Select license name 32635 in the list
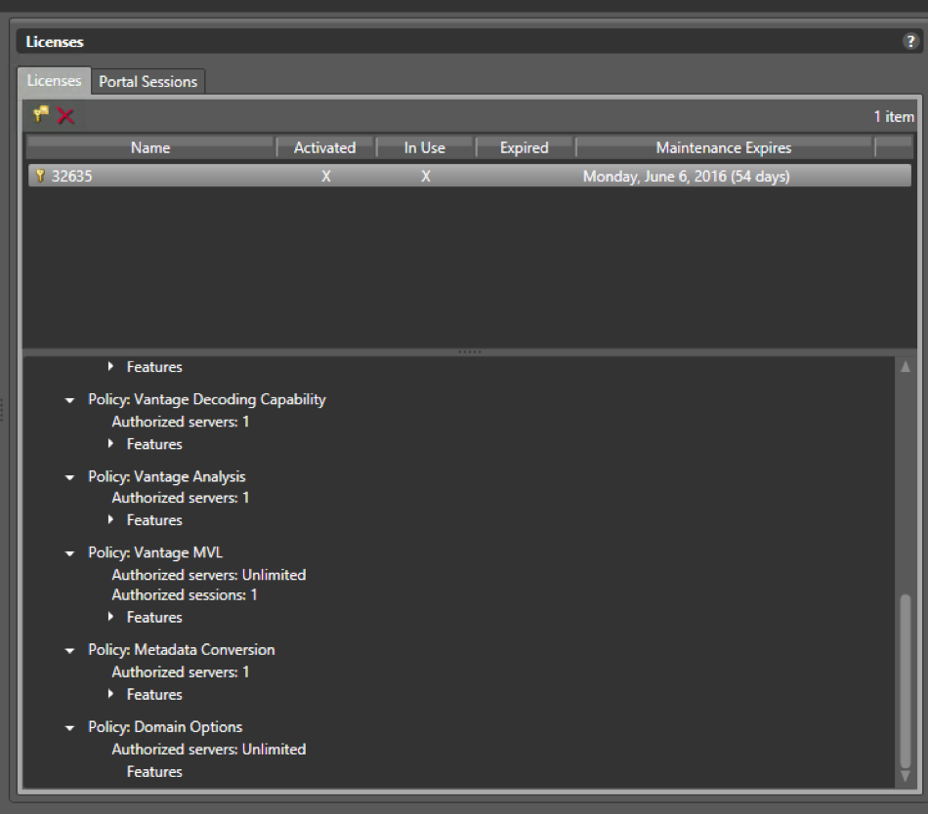Image resolution: width=928 pixels, height=814 pixels. point(71,176)
